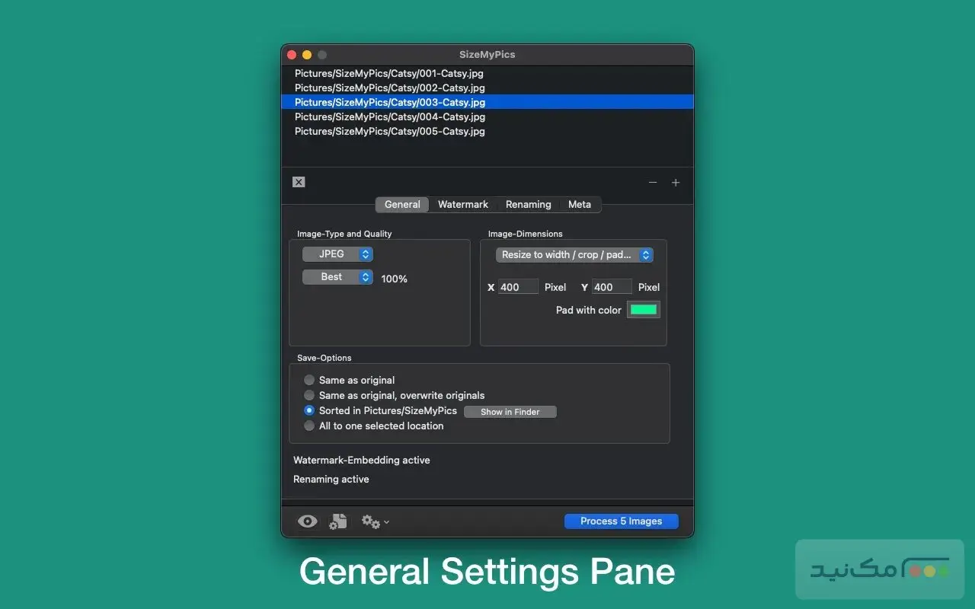The width and height of the screenshot is (975, 609).
Task: Click the X clear list icon
Action: (299, 182)
